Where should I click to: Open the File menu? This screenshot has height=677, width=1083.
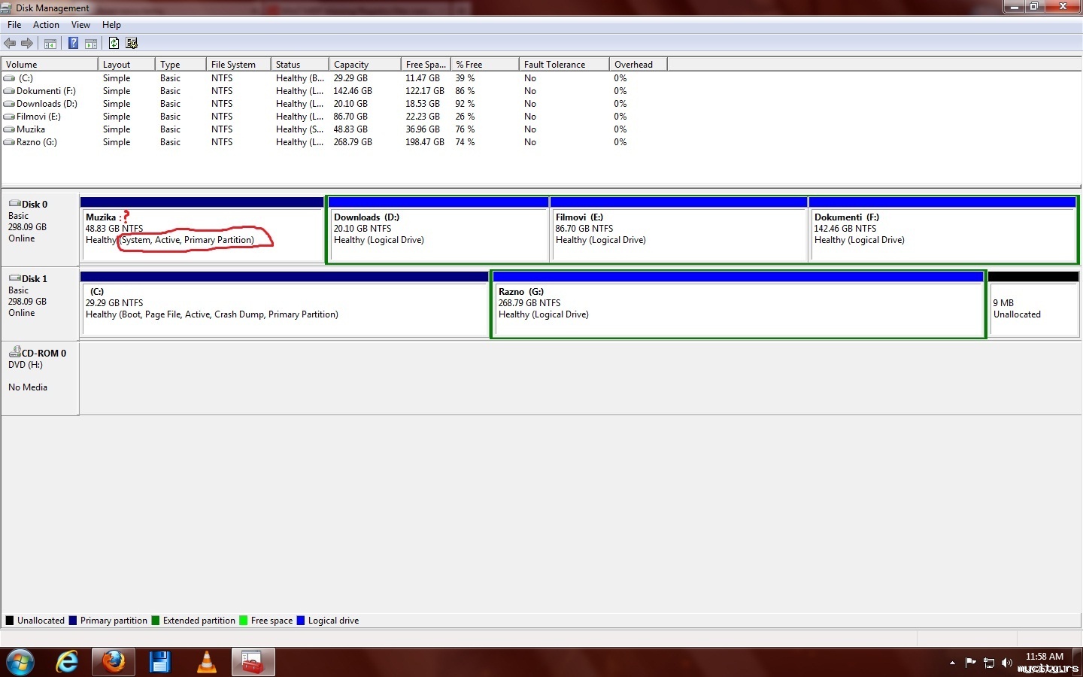point(14,25)
